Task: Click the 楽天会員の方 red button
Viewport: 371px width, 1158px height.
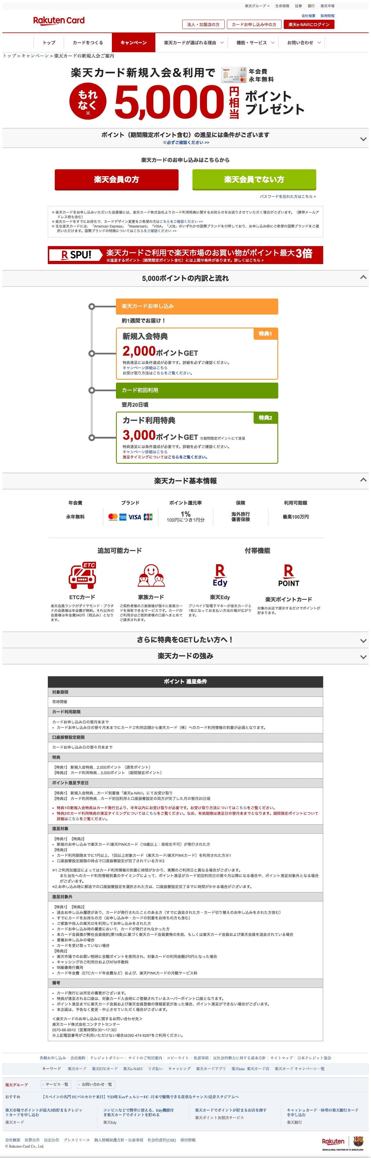Action: click(x=117, y=179)
